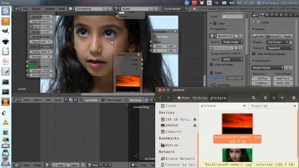Open node editor Add menu
Image resolution: width=299 pixels, height=168 pixels.
point(48,100)
